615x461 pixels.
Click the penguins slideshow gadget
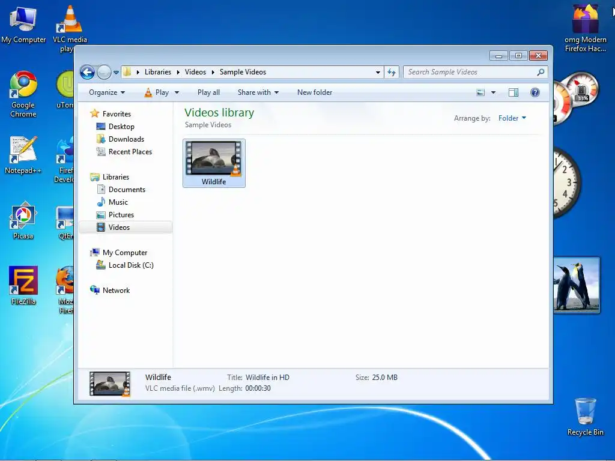click(x=577, y=285)
